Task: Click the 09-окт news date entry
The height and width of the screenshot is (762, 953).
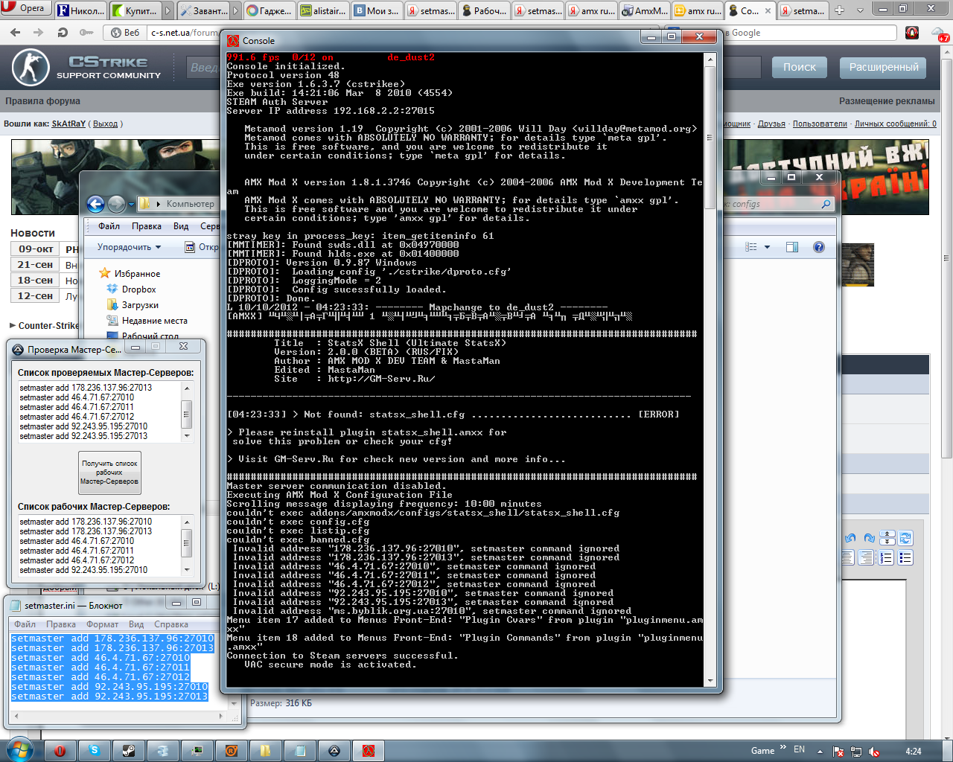Action: pos(36,249)
